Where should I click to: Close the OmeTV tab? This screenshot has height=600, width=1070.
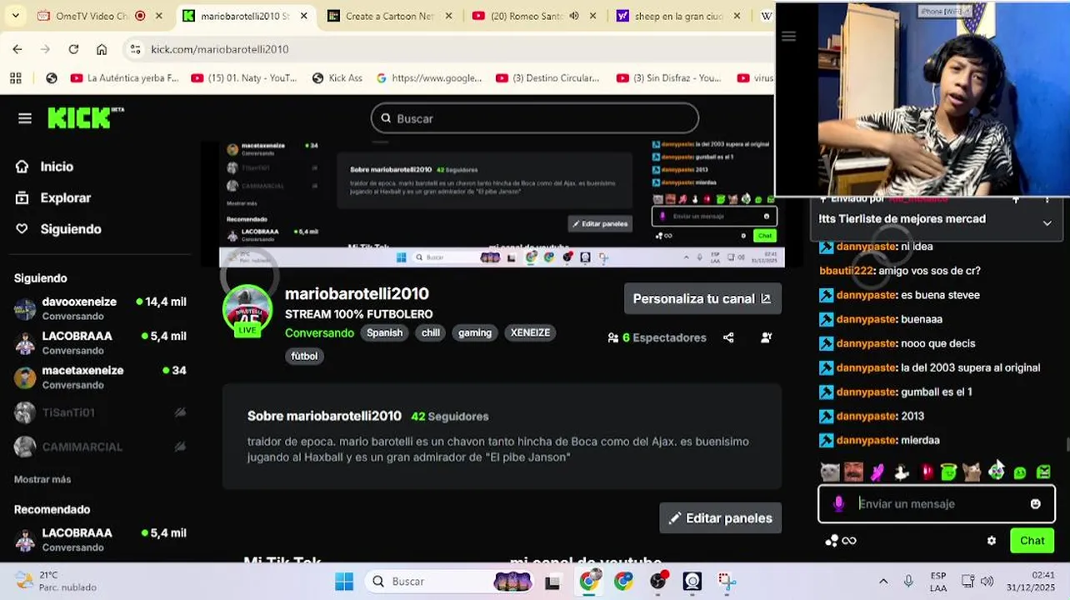(x=158, y=16)
